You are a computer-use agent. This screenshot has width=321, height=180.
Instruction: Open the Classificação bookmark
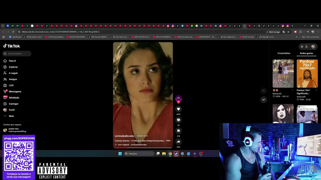click(x=15, y=37)
